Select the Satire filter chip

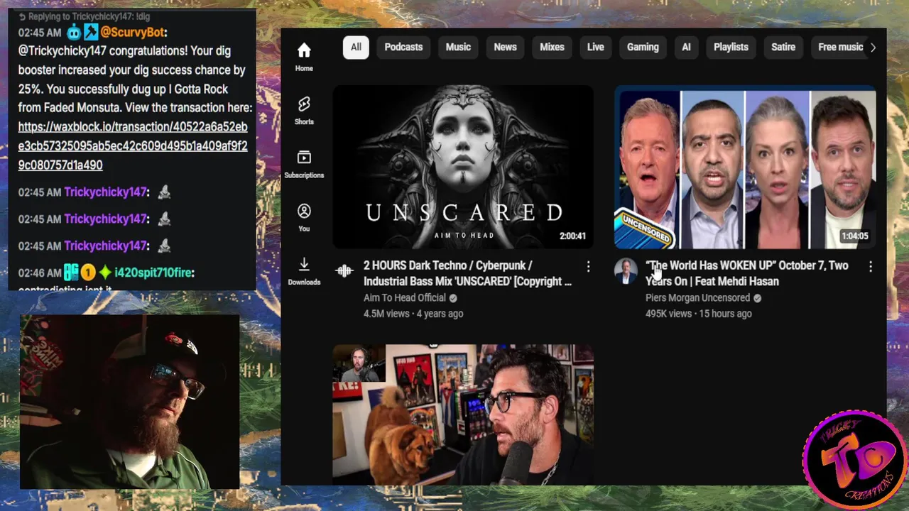(x=783, y=47)
